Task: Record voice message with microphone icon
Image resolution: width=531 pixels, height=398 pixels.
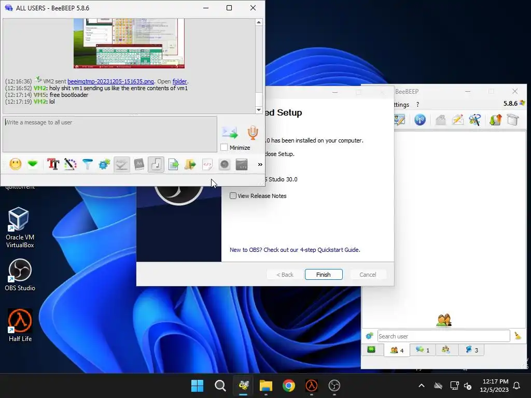Action: coord(253,132)
